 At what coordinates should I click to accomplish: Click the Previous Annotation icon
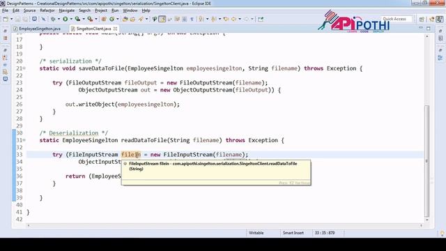214,19
